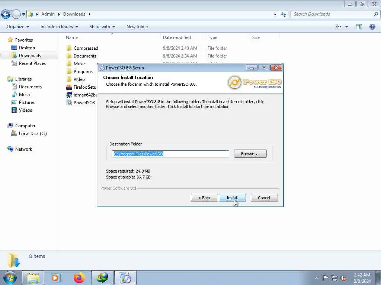Click the Install button in PowerISO Setup
This screenshot has height=285, width=381.
232,198
